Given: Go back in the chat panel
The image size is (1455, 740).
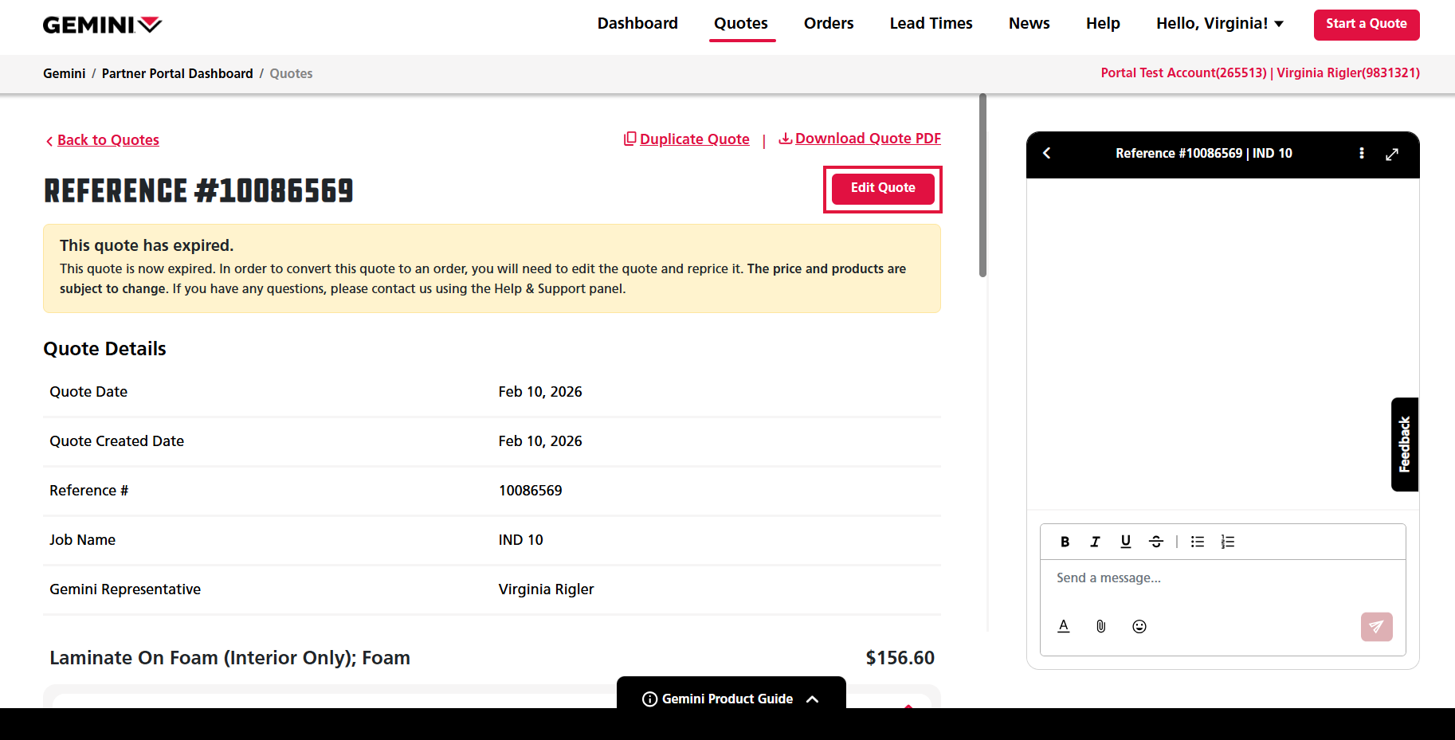Looking at the screenshot, I should (1047, 154).
